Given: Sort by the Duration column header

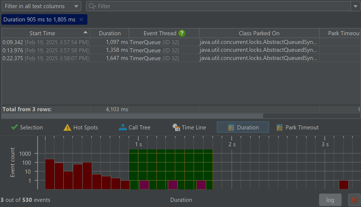Looking at the screenshot, I should (110, 33).
